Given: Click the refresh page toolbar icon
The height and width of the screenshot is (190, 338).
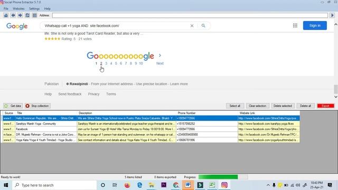Looking at the screenshot, I should (27, 15).
